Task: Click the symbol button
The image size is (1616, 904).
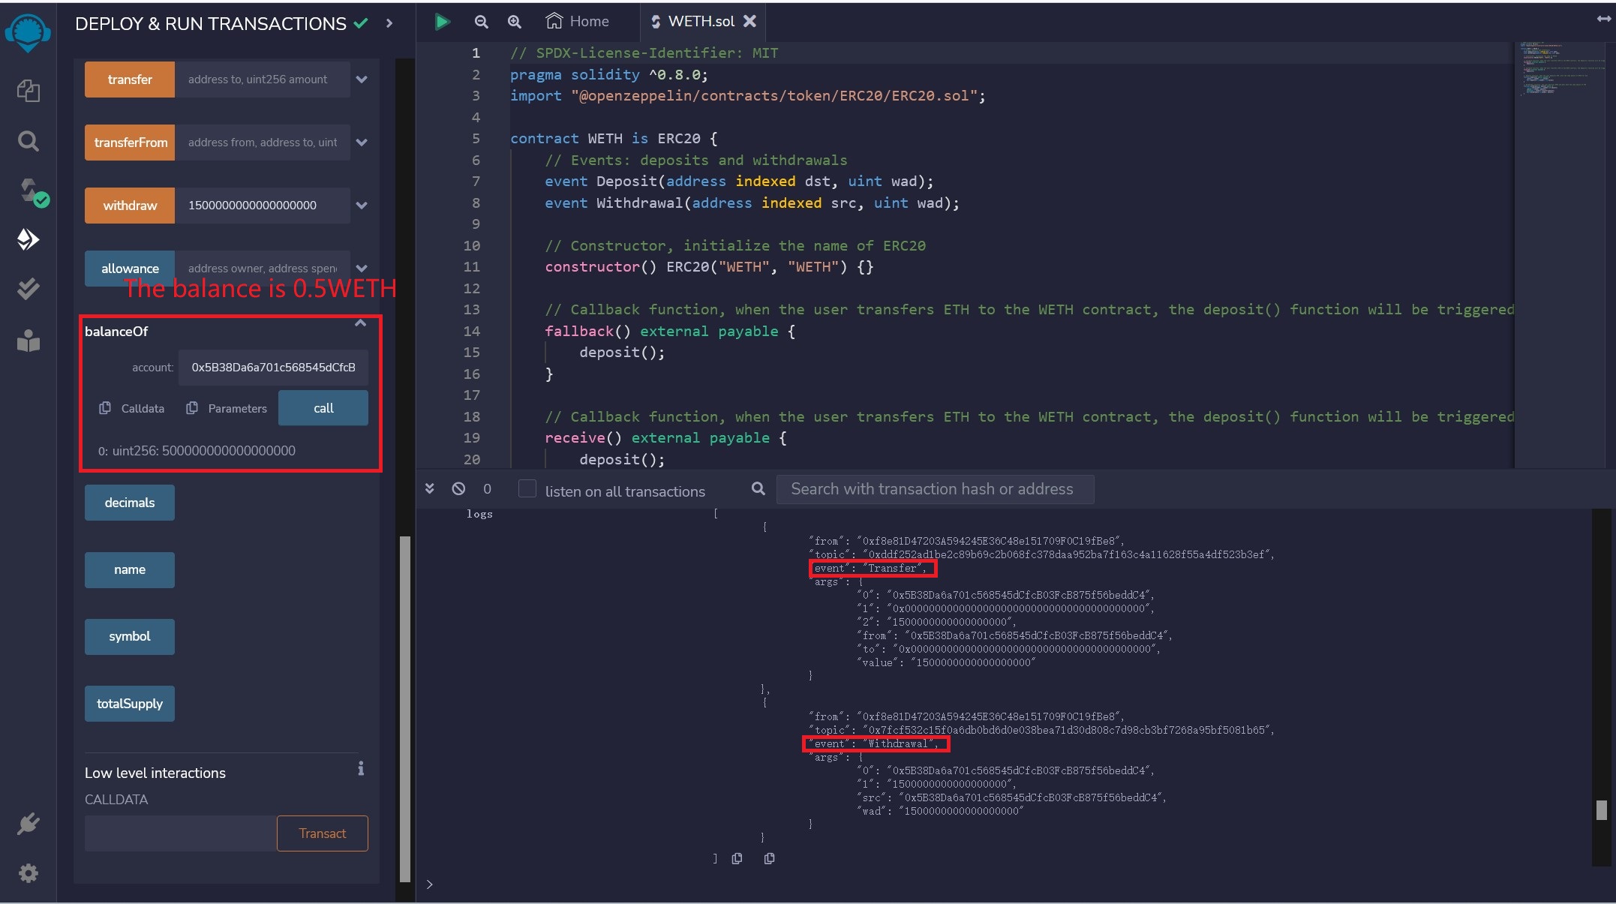Action: (x=130, y=637)
